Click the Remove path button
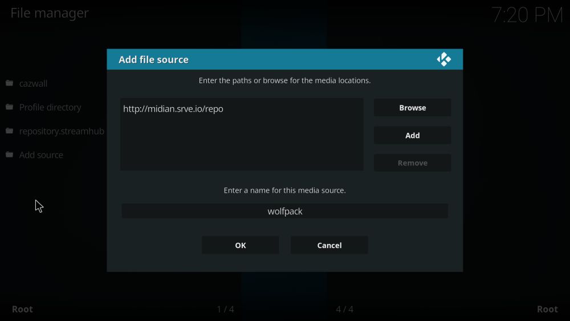Viewport: 570px width, 321px height. point(412,163)
